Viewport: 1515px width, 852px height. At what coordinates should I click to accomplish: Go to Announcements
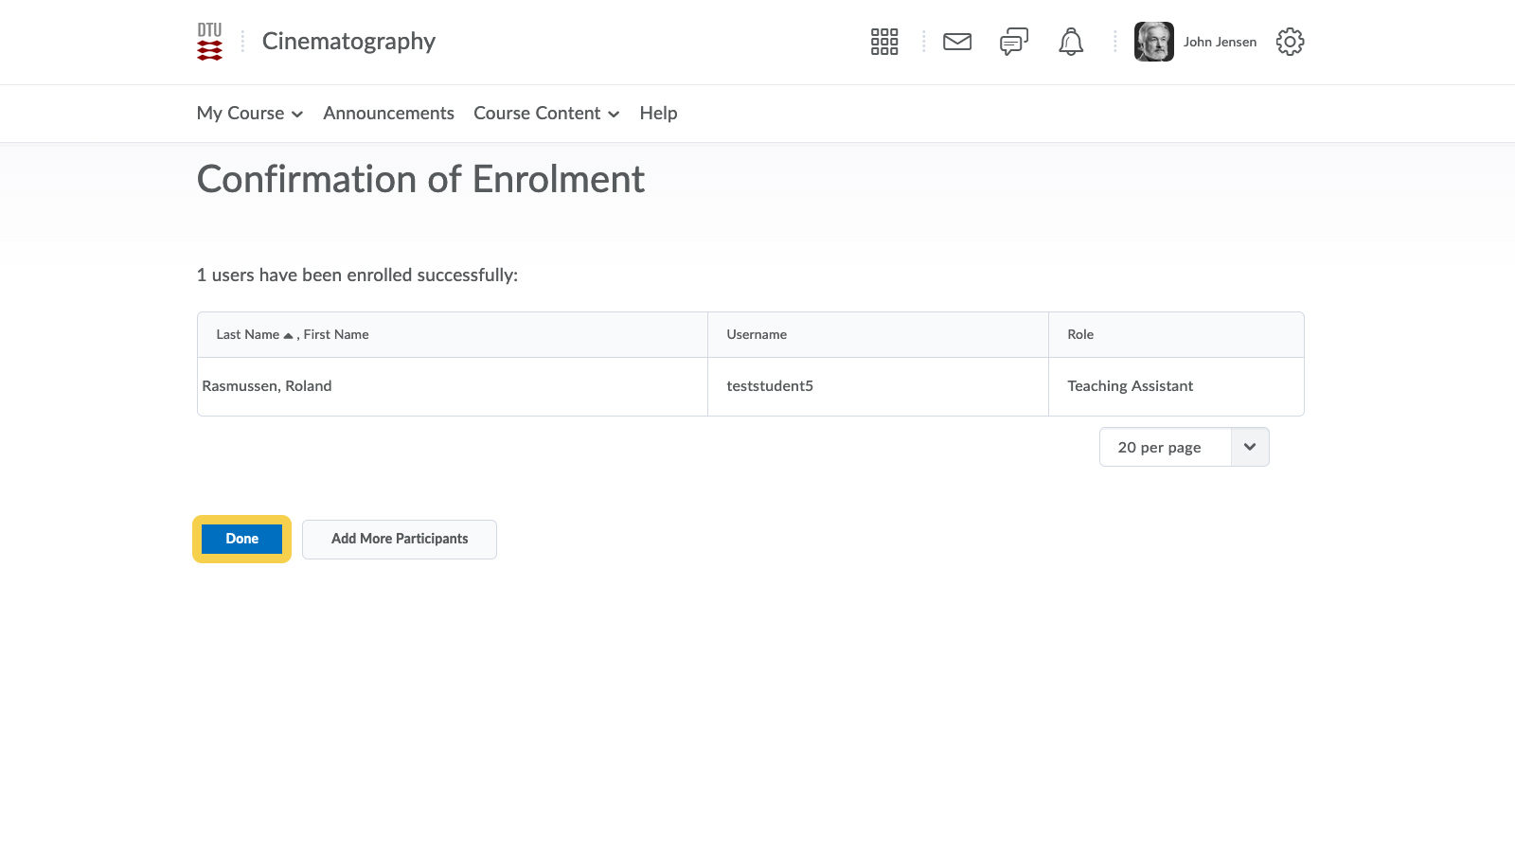point(388,114)
